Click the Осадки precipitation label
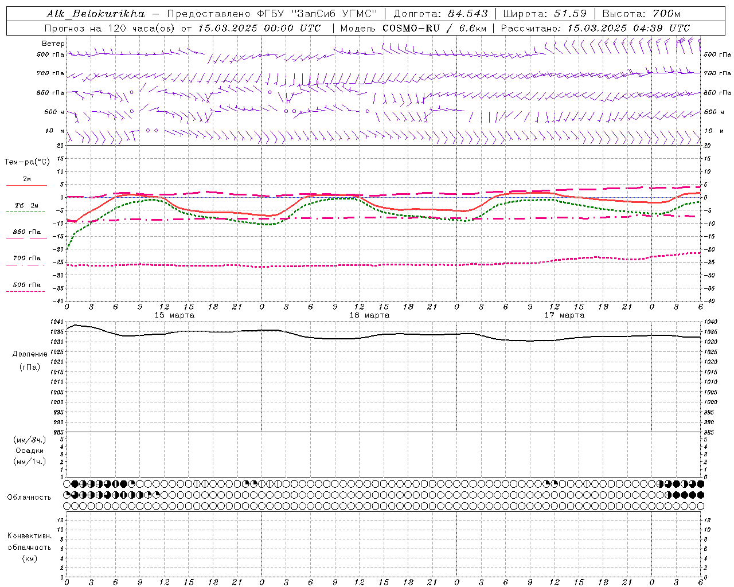The image size is (734, 587). click(x=30, y=451)
